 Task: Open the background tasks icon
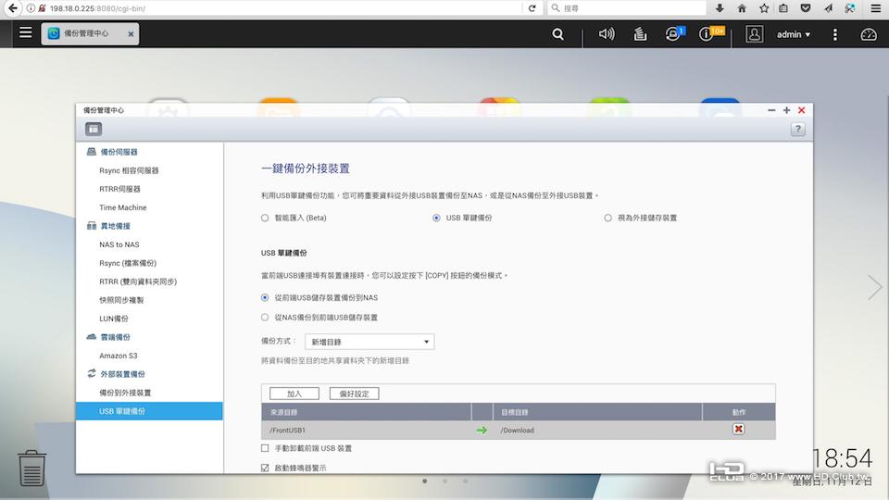(640, 34)
